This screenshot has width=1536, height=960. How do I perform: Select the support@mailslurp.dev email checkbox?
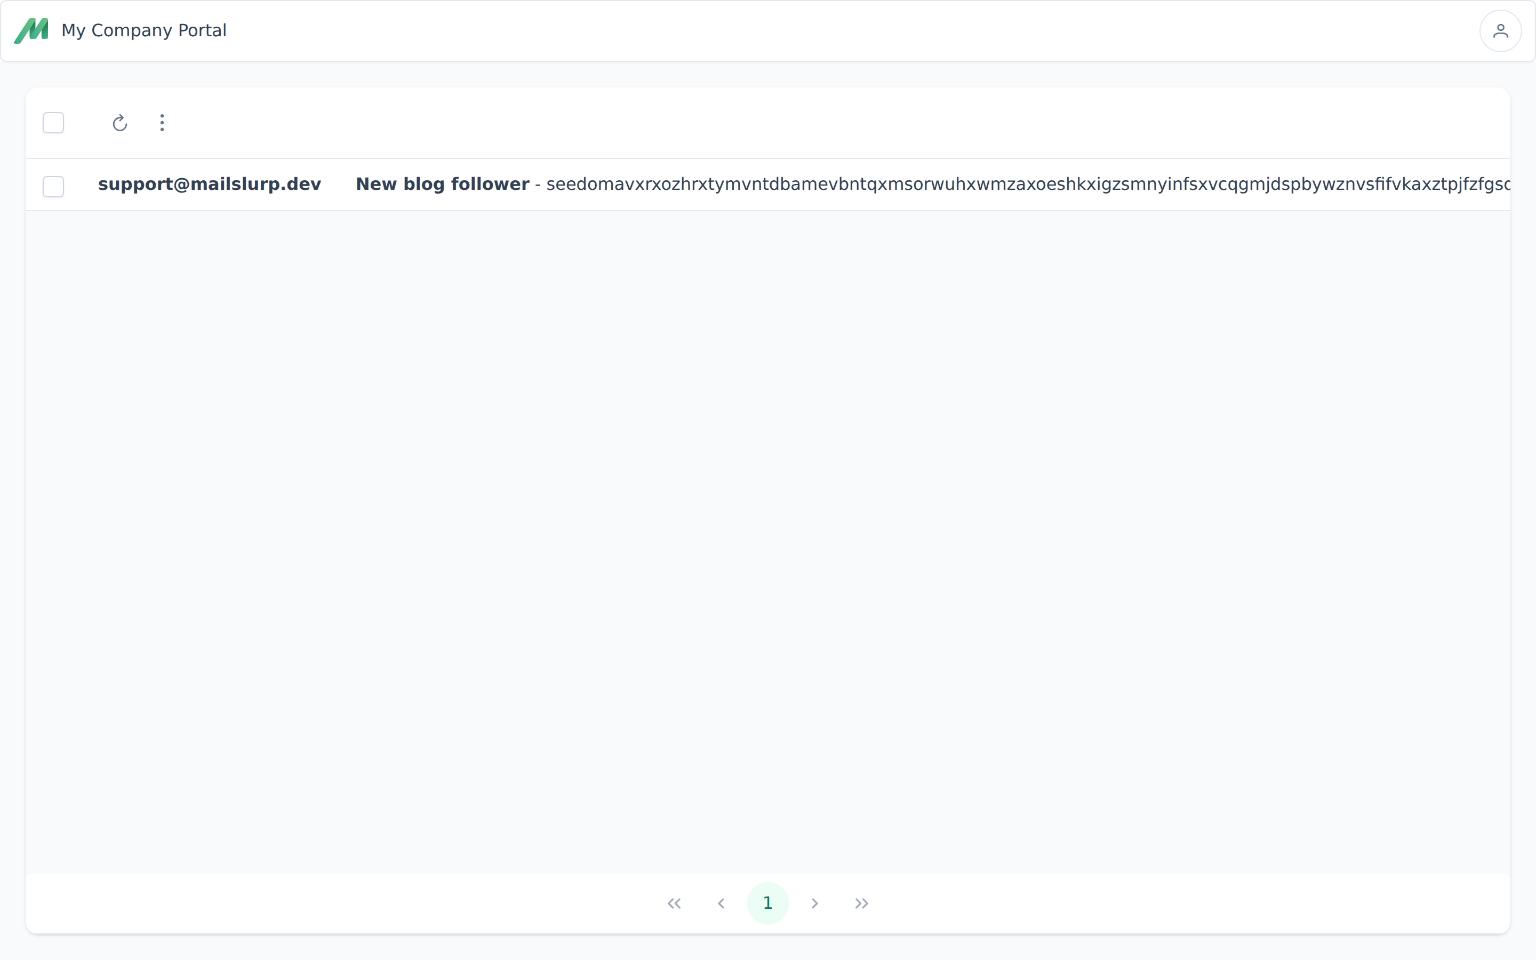[x=53, y=187]
